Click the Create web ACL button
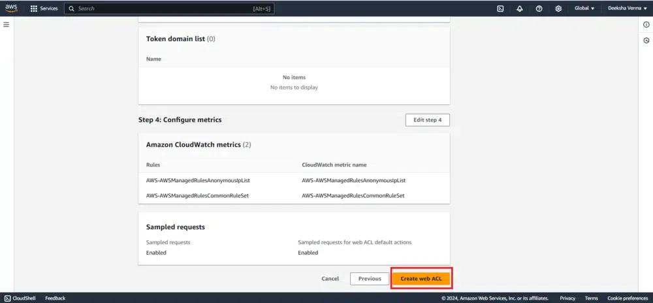The width and height of the screenshot is (653, 303). [x=421, y=278]
